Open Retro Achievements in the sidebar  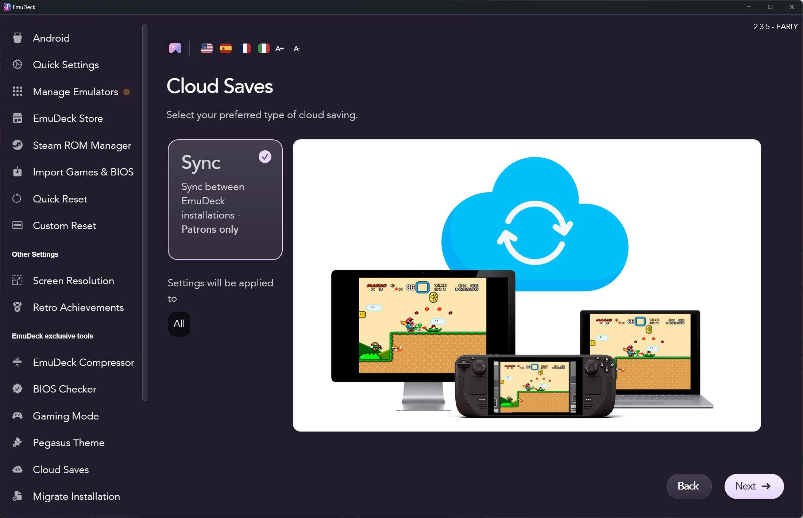click(78, 307)
